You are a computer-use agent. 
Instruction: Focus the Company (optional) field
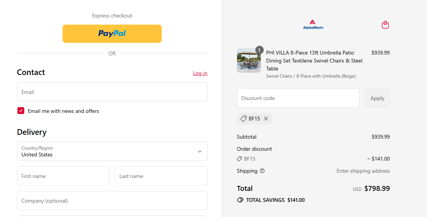[112, 201]
